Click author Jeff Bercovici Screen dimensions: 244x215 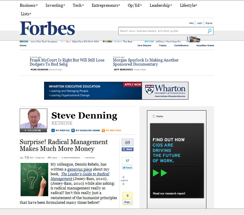[123, 70]
